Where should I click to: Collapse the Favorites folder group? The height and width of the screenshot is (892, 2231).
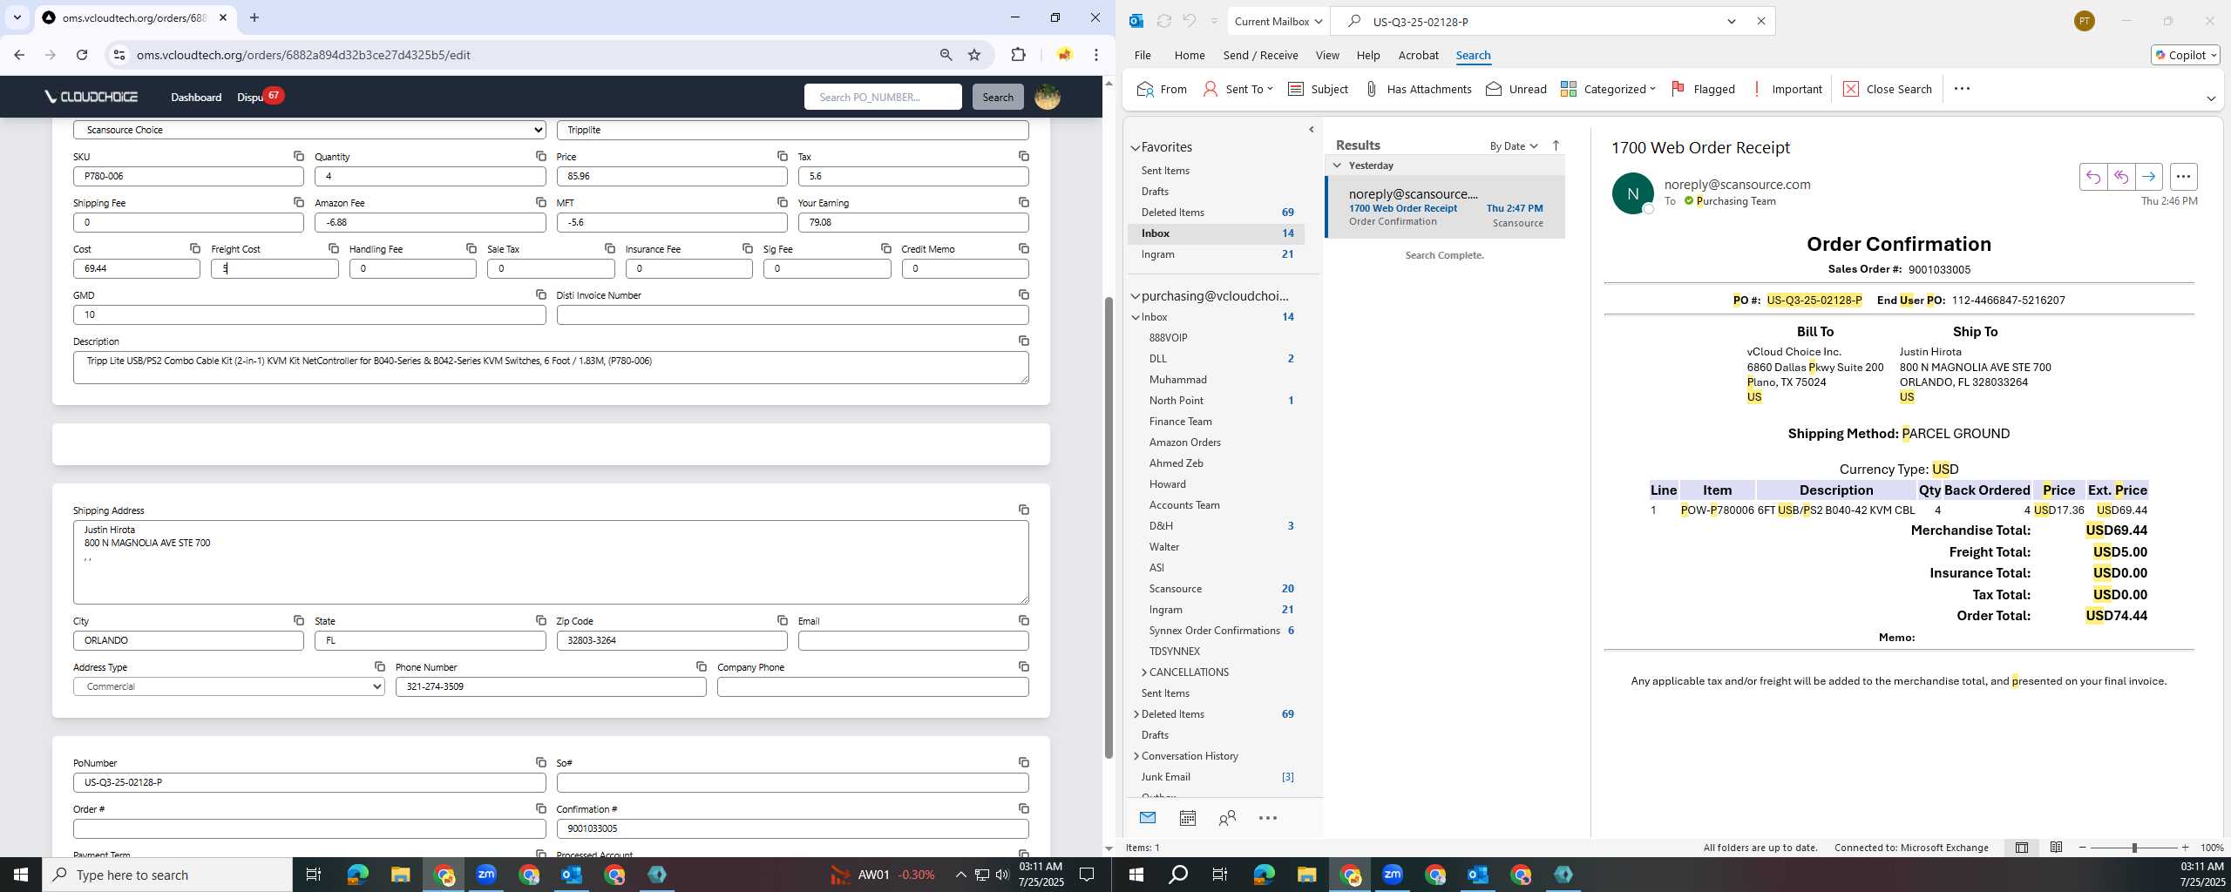click(x=1136, y=148)
